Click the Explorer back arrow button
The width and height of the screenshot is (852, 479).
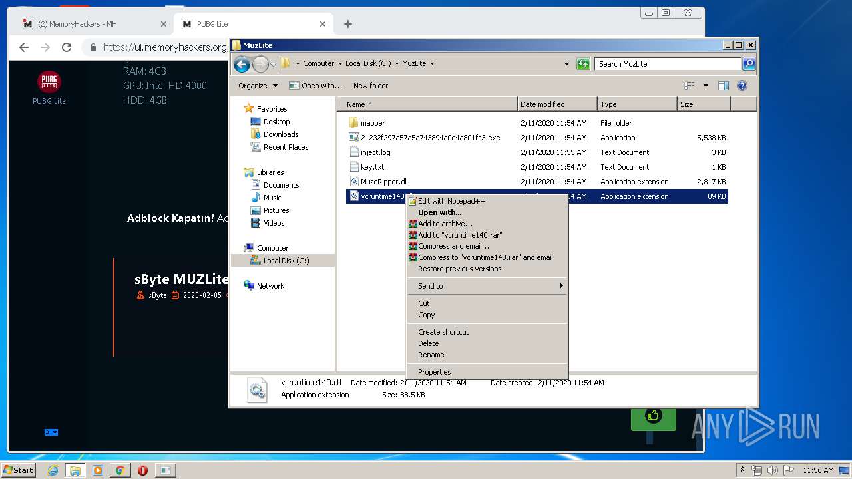[242, 64]
